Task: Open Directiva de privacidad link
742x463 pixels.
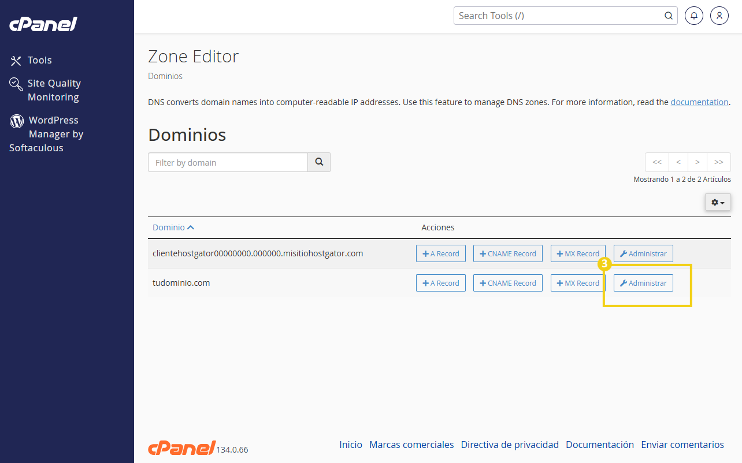Action: pyautogui.click(x=510, y=445)
